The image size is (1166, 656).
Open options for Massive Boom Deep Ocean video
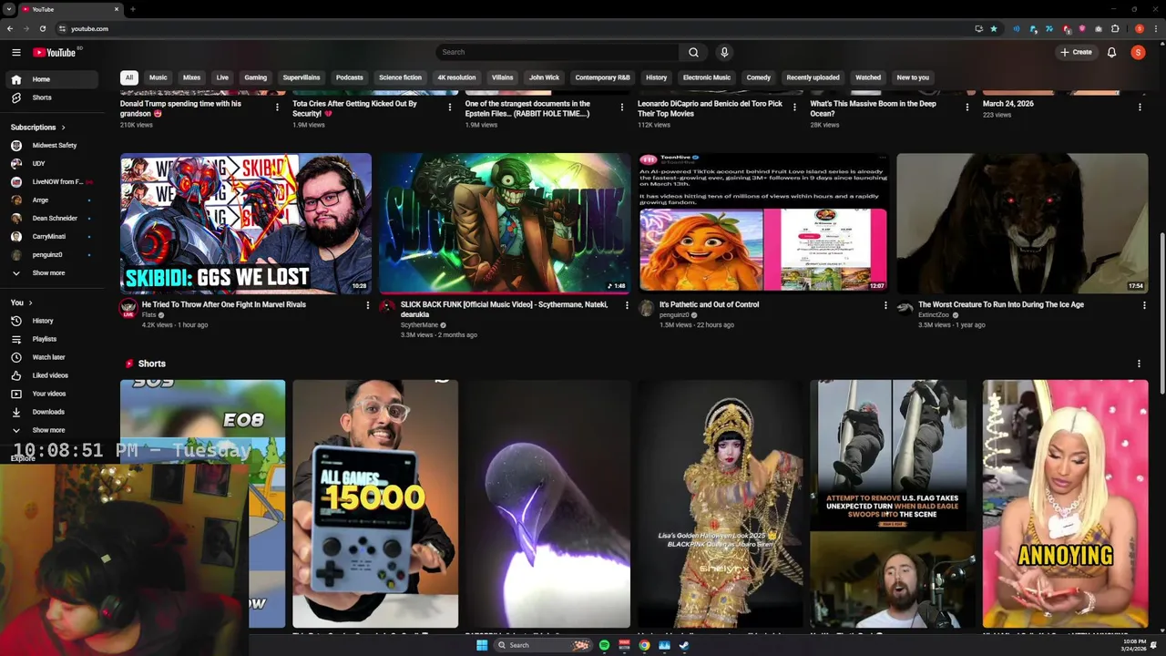pyautogui.click(x=967, y=108)
